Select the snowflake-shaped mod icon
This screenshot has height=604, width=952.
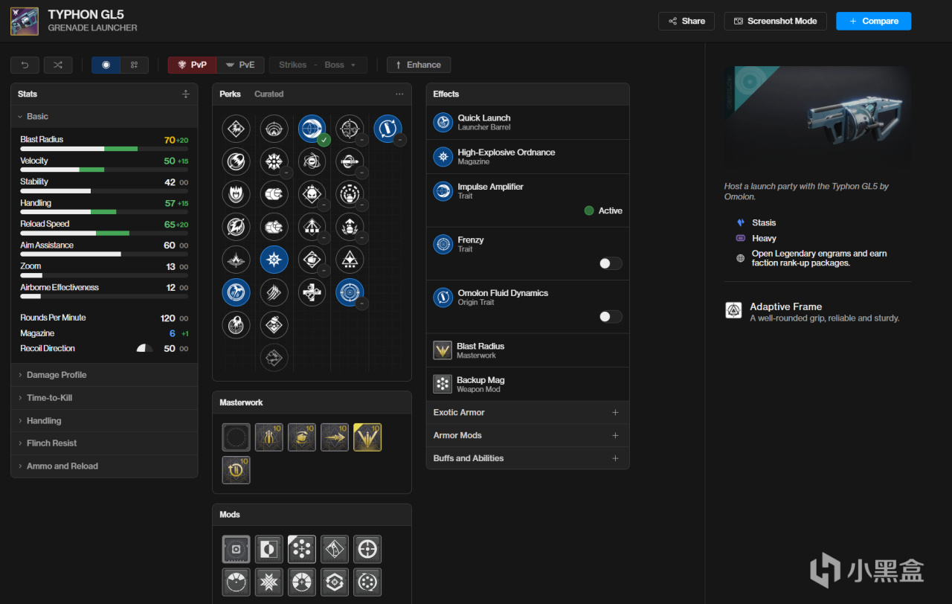pos(269,582)
